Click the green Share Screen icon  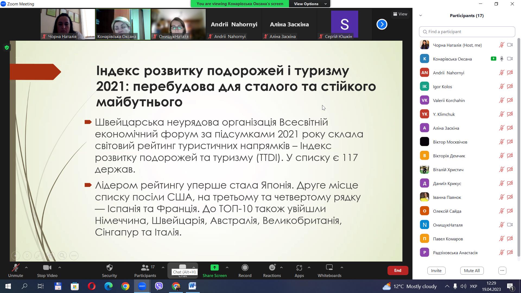coord(214,268)
